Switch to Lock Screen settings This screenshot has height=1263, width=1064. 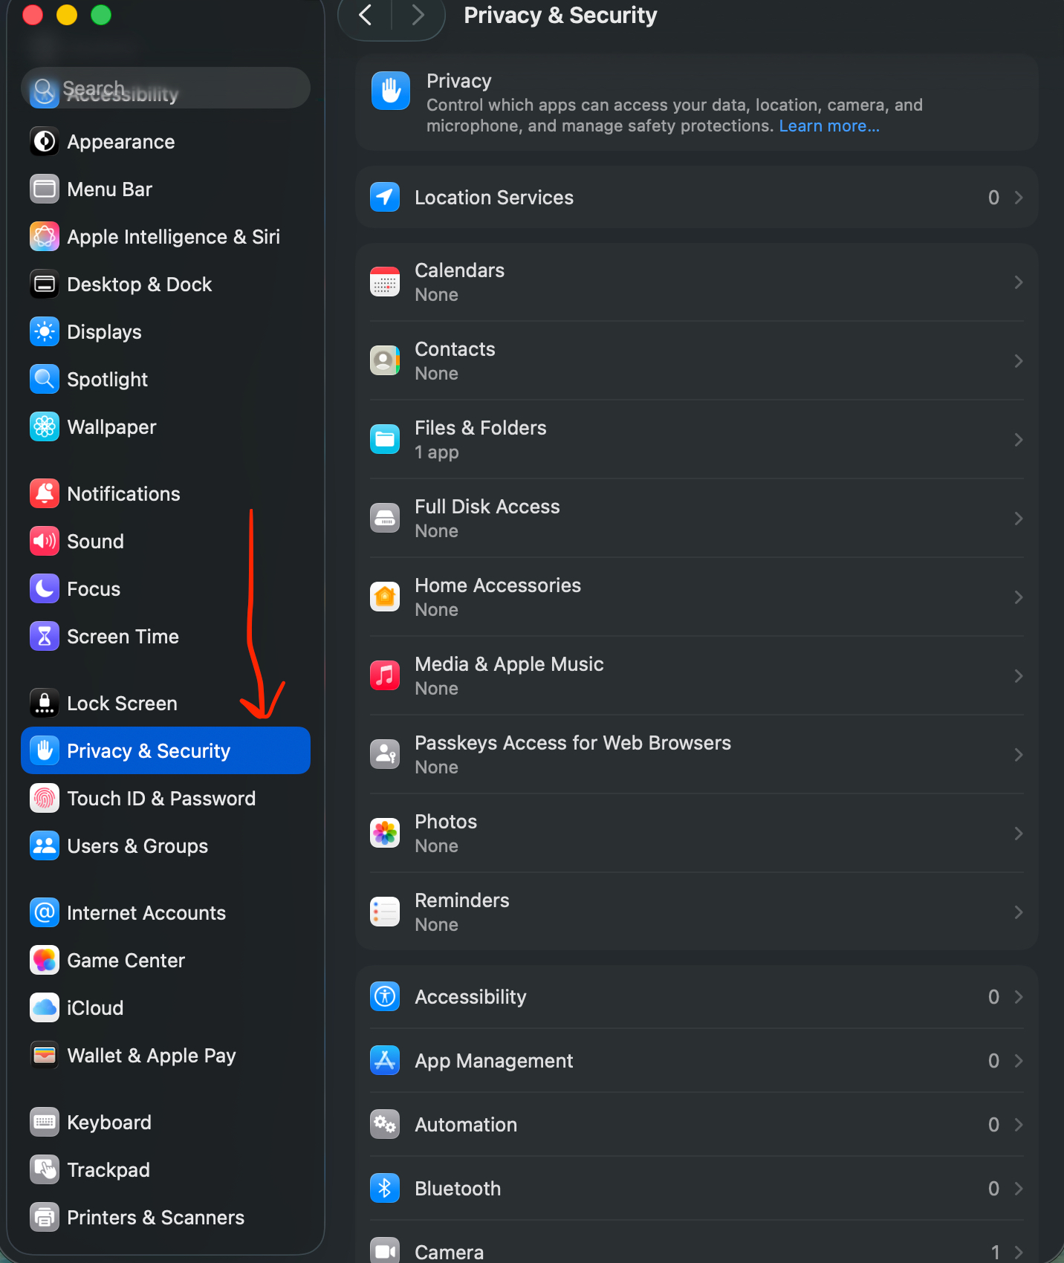122,704
